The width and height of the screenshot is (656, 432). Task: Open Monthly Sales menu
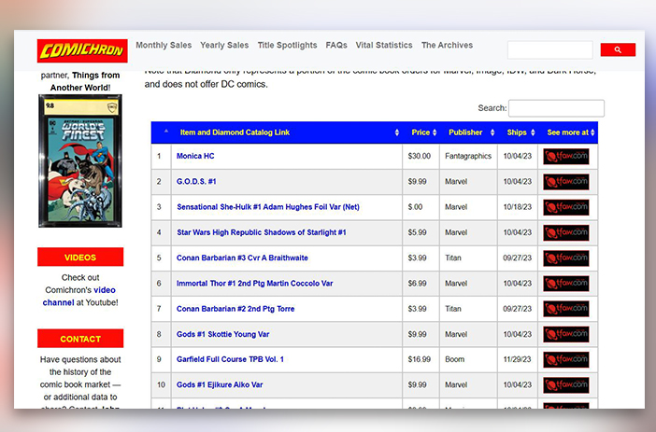tap(164, 45)
